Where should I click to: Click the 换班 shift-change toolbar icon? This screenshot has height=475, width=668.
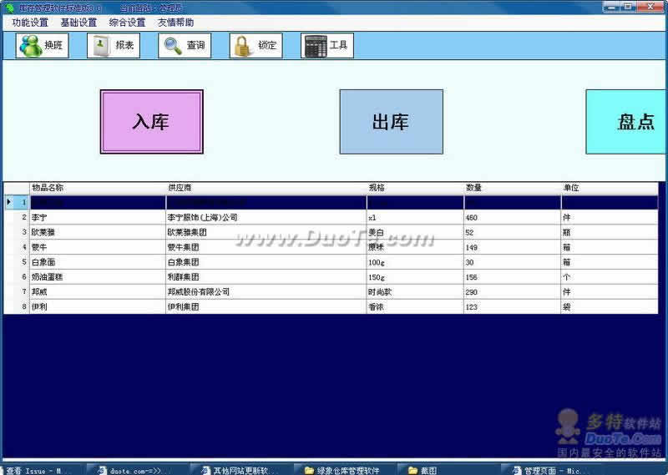pos(42,45)
